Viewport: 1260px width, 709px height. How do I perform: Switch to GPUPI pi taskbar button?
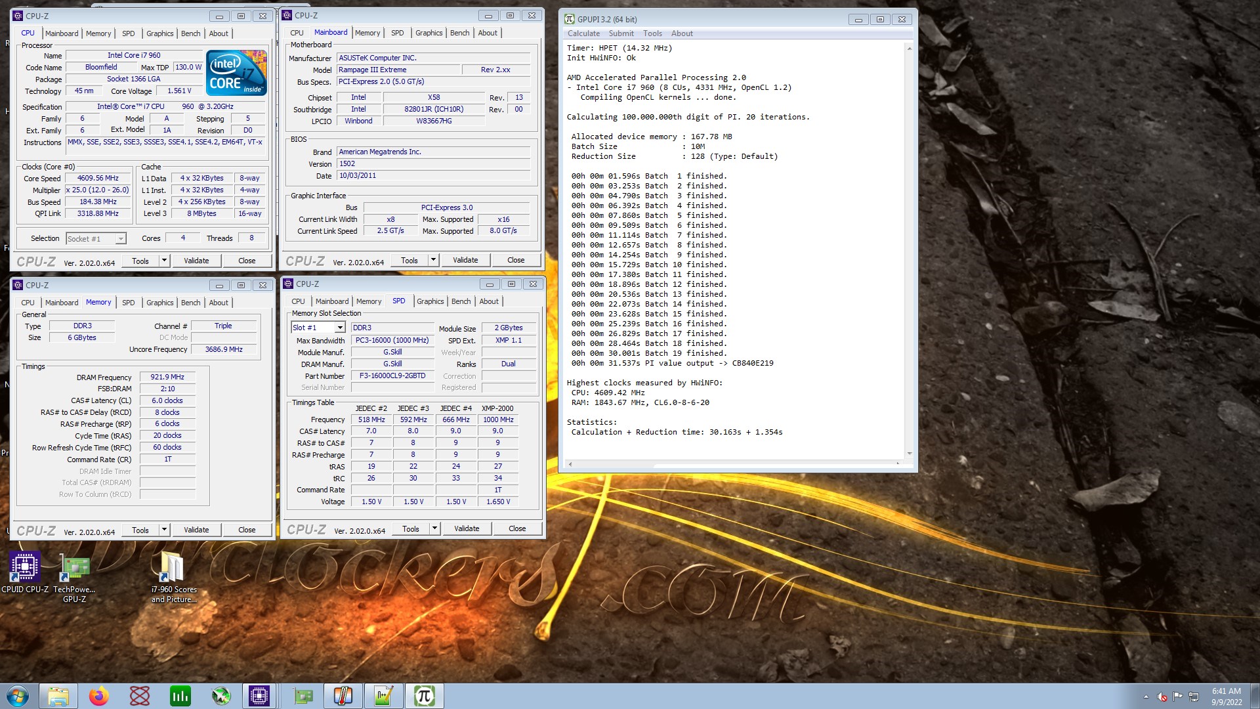pyautogui.click(x=425, y=696)
